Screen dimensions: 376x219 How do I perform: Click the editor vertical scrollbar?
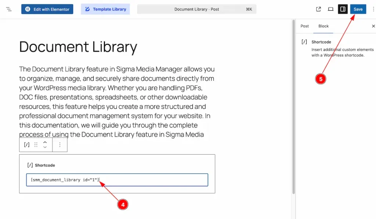(x=293, y=107)
